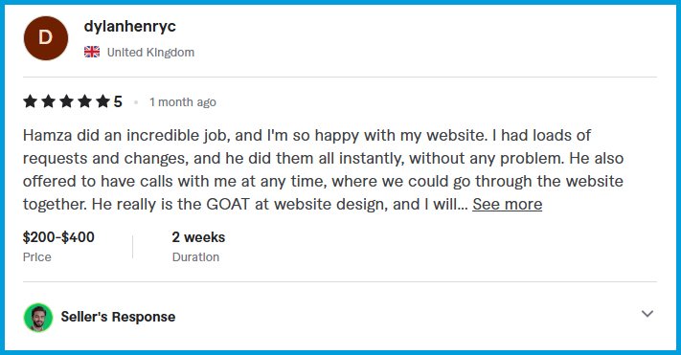The image size is (681, 355).
Task: Click the United Kingdom country text
Action: 150,52
